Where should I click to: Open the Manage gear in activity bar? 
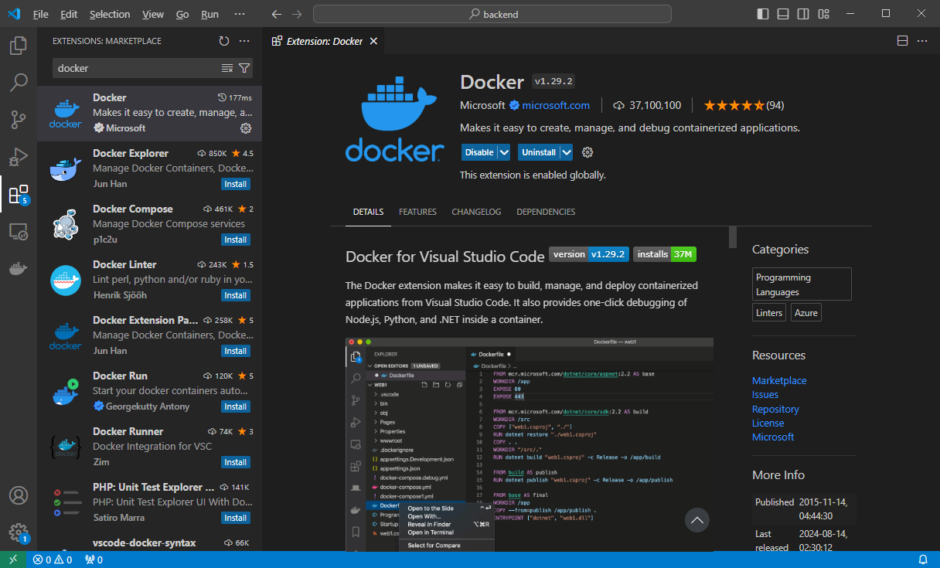[19, 532]
